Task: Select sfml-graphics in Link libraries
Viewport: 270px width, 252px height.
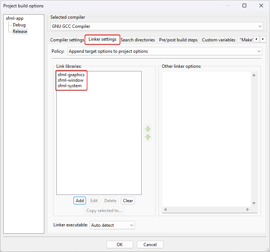Action: click(x=71, y=75)
